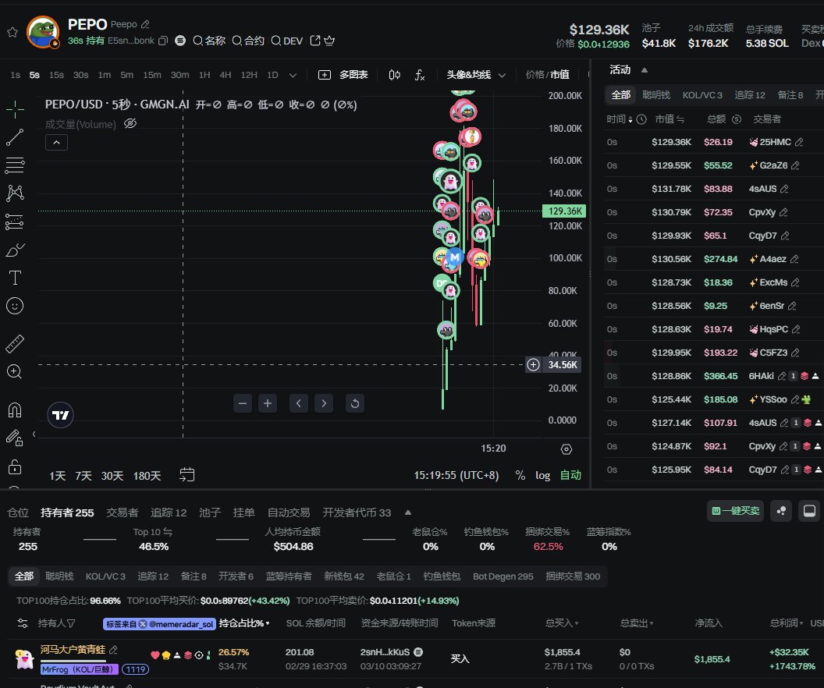
Task: Add PEPO to favorites with the star
Action: 12,33
